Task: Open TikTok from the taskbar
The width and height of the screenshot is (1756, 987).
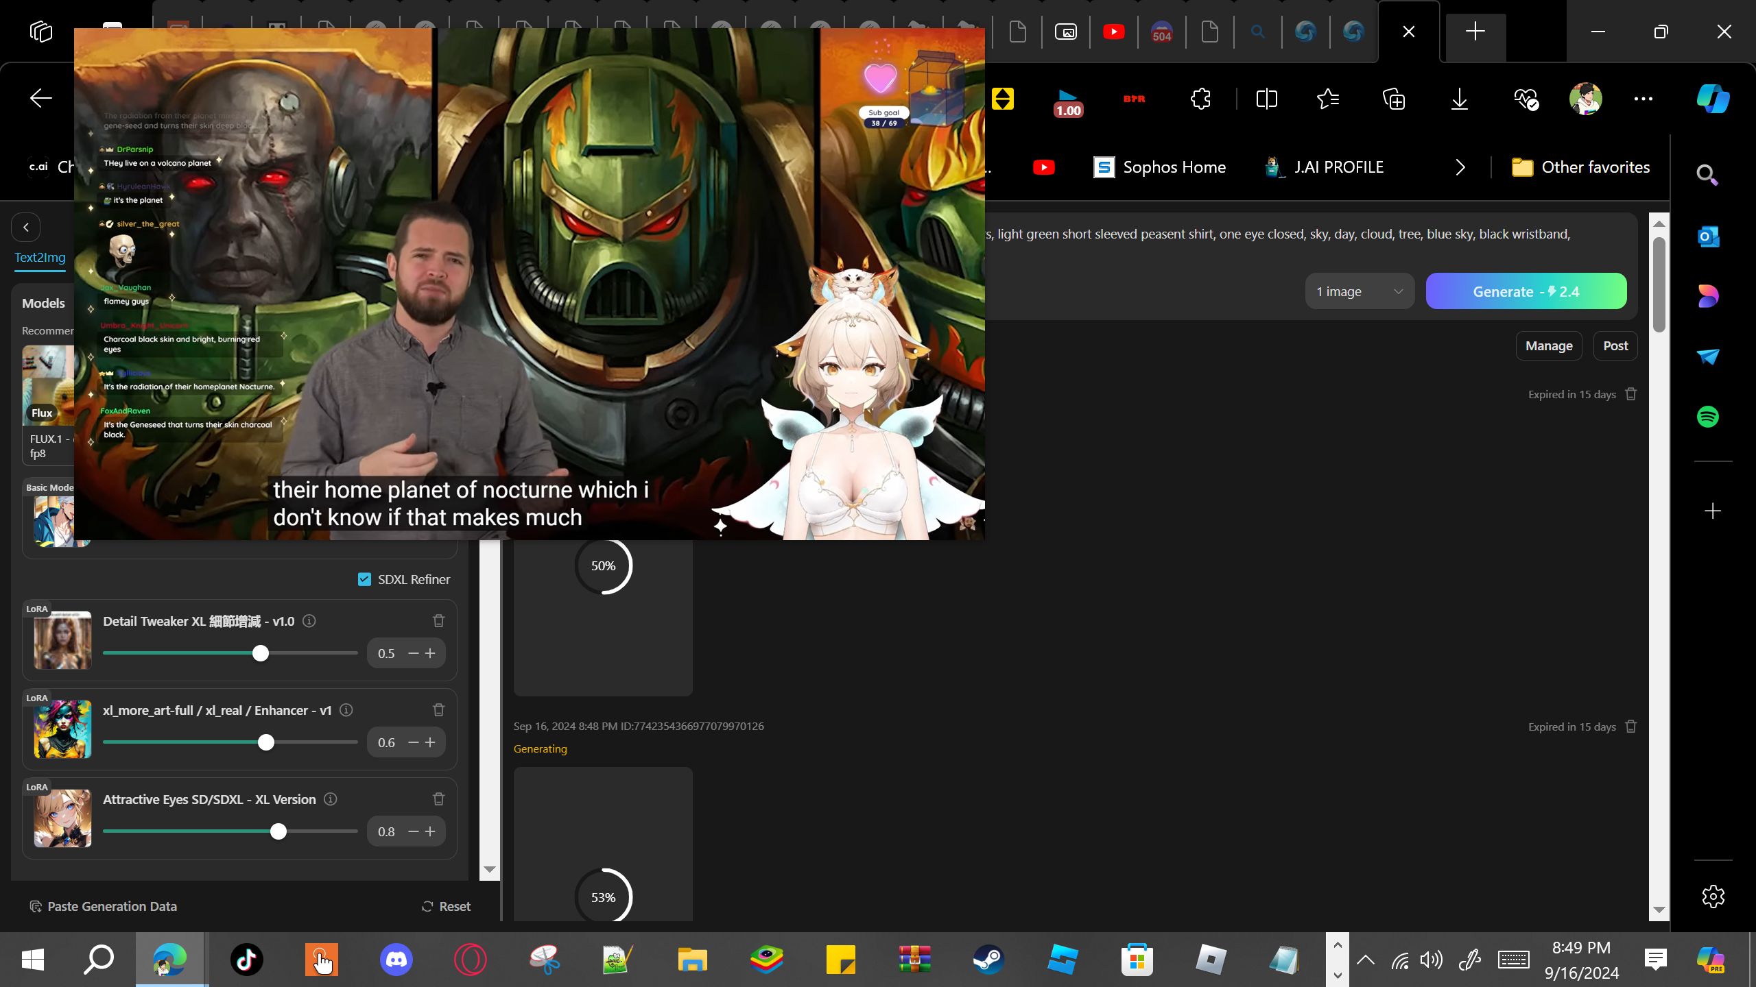Action: [x=247, y=960]
